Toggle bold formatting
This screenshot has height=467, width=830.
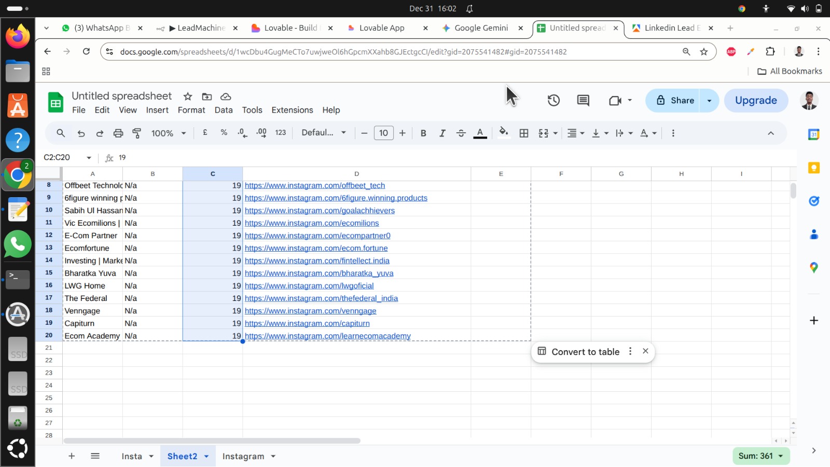tap(423, 133)
